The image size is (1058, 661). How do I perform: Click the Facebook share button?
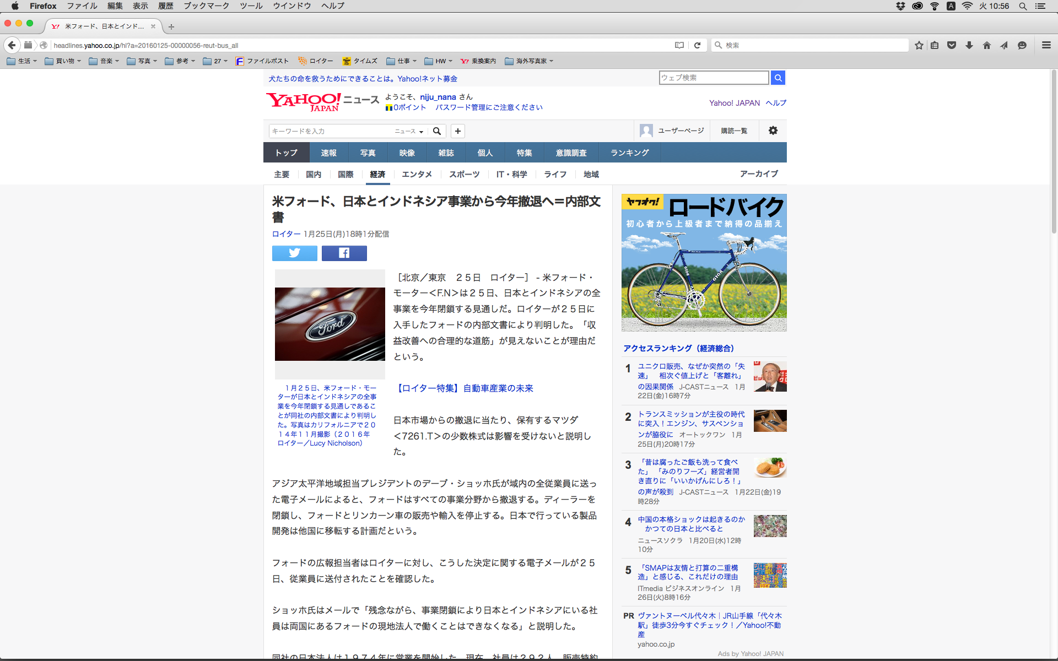click(x=344, y=253)
